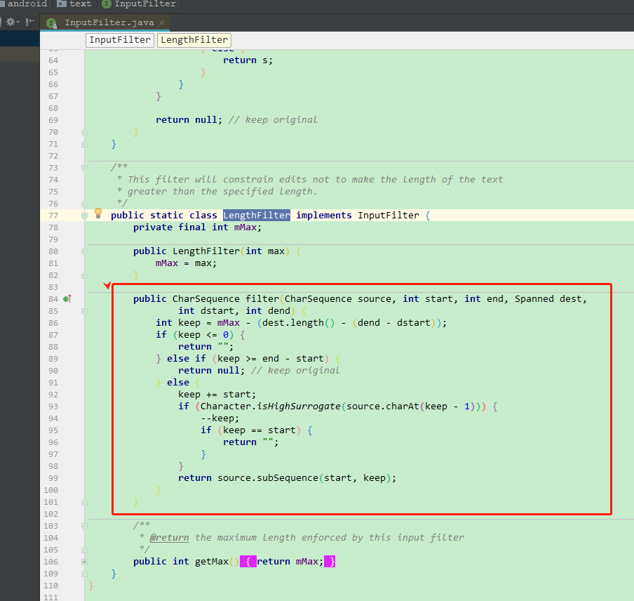Image resolution: width=634 pixels, height=601 pixels.
Task: Click the '--keep;' statement on line 94
Action: tap(220, 418)
